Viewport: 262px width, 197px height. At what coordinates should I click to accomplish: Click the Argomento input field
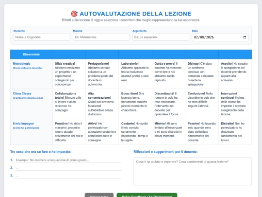(x=161, y=37)
